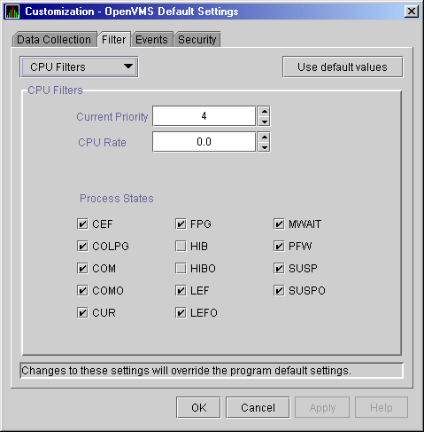Close the Customization dialog window
Screen dimensions: 424x432
click(x=411, y=12)
